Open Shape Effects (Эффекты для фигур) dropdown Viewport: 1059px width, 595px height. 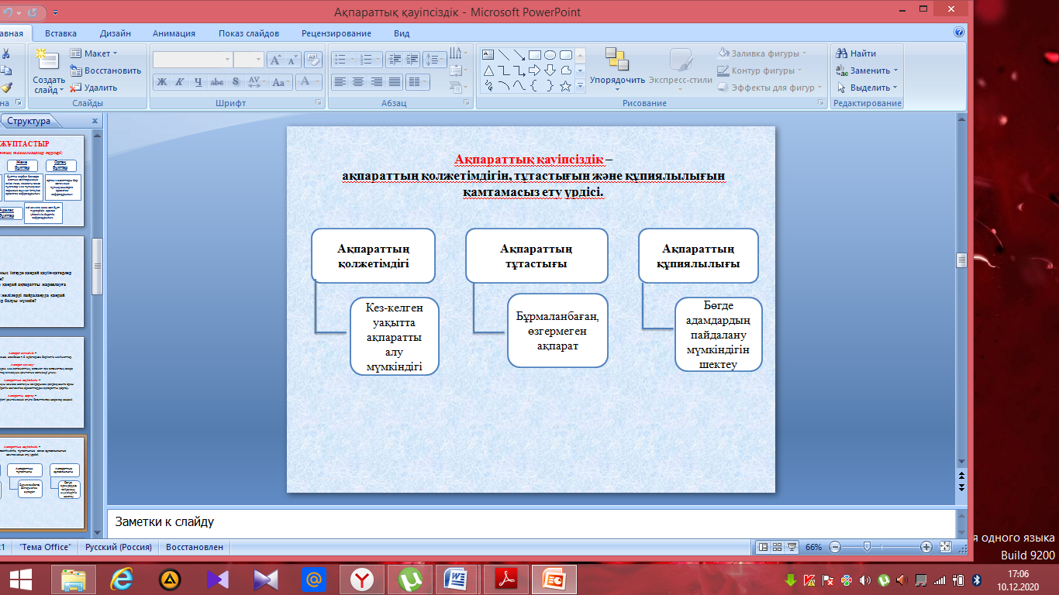(770, 88)
